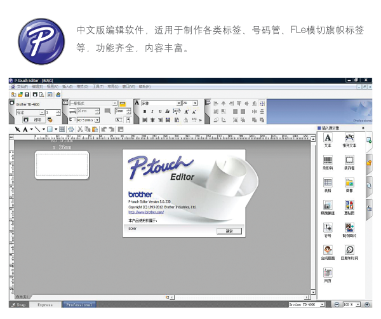
Task: Create a new layout file
Action: (14, 95)
